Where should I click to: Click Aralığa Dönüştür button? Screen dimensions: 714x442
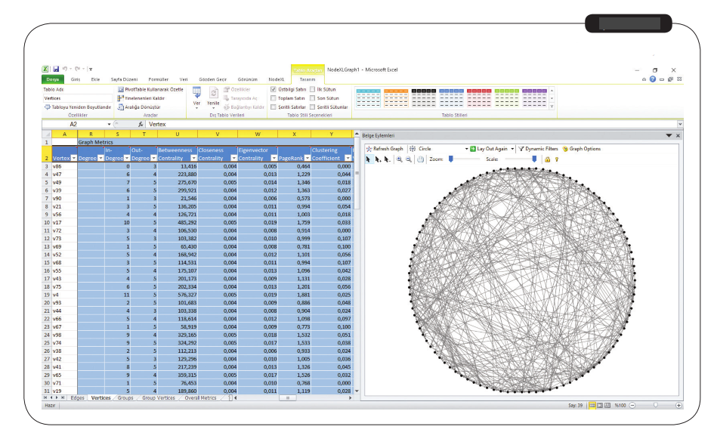(x=145, y=107)
